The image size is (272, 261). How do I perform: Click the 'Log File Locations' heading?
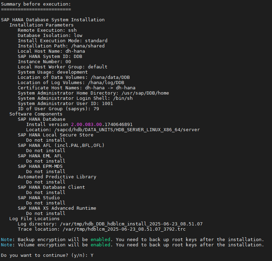pyautogui.click(x=34, y=218)
